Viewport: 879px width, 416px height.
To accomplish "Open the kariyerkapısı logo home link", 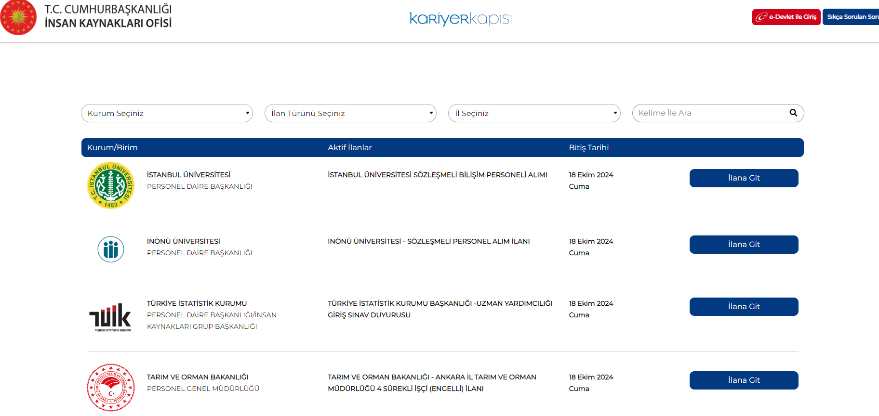I will click(460, 18).
